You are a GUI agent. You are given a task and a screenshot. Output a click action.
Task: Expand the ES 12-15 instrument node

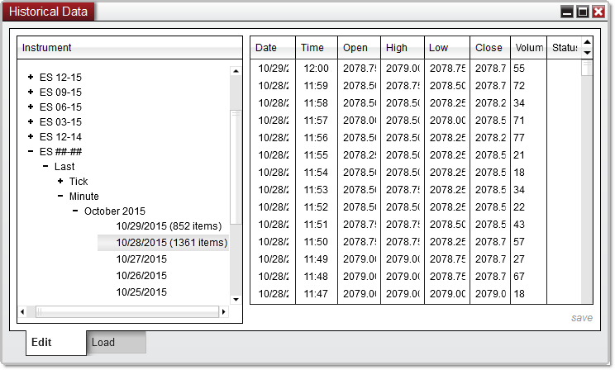pos(31,77)
